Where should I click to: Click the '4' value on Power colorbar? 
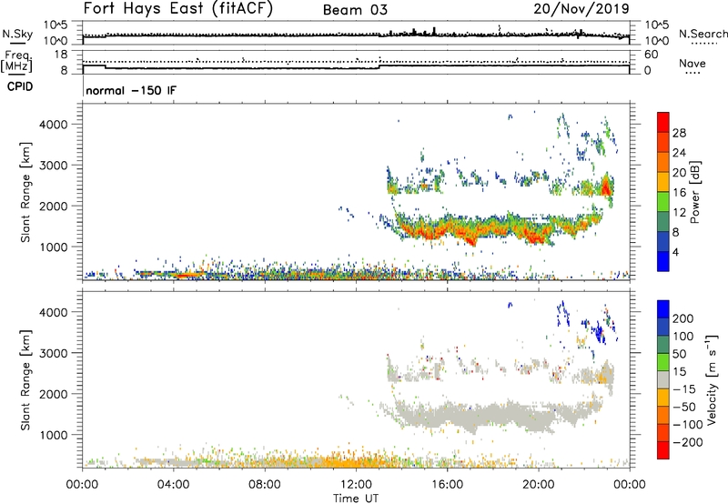(x=675, y=252)
